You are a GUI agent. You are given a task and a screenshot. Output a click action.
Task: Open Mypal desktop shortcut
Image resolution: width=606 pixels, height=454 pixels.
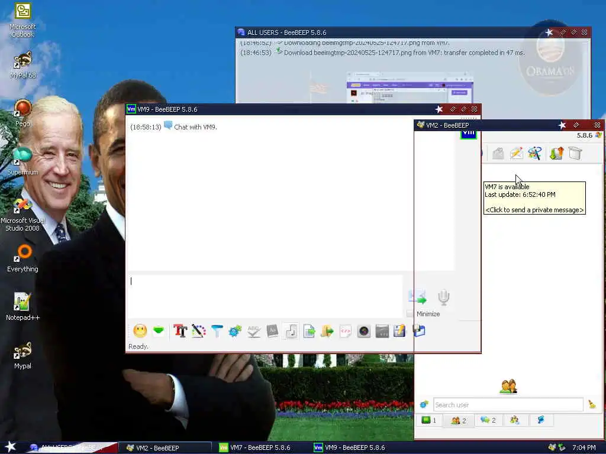[22, 355]
